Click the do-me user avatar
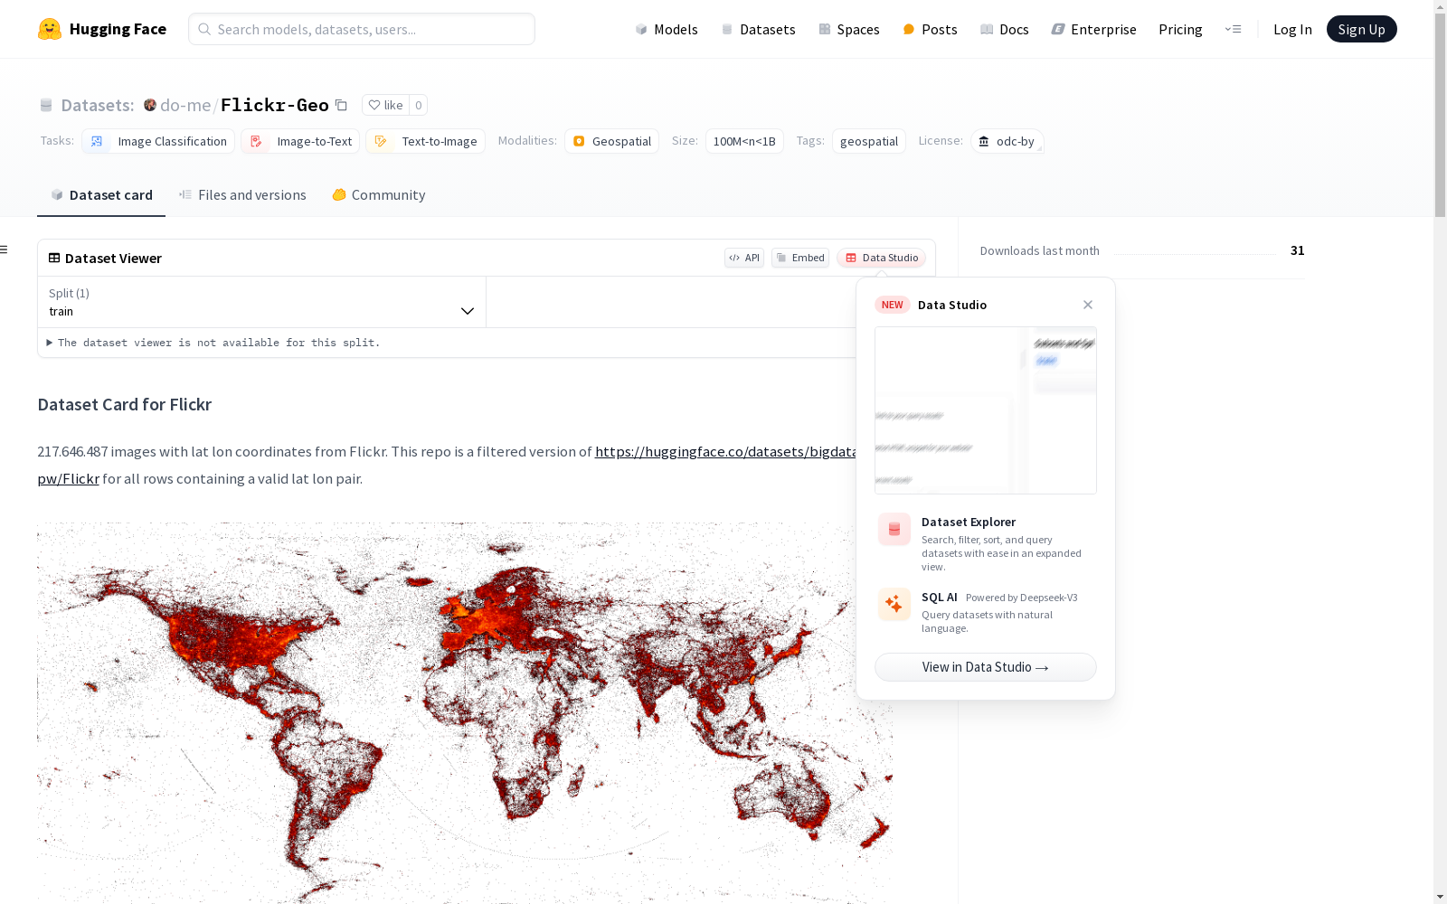 pos(150,105)
